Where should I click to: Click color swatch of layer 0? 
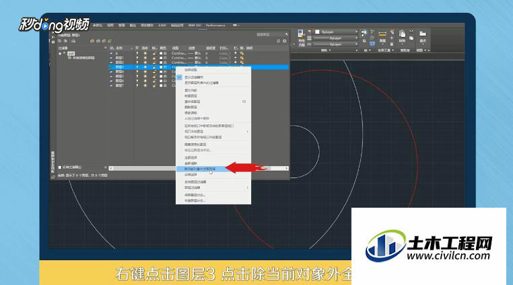(x=161, y=53)
